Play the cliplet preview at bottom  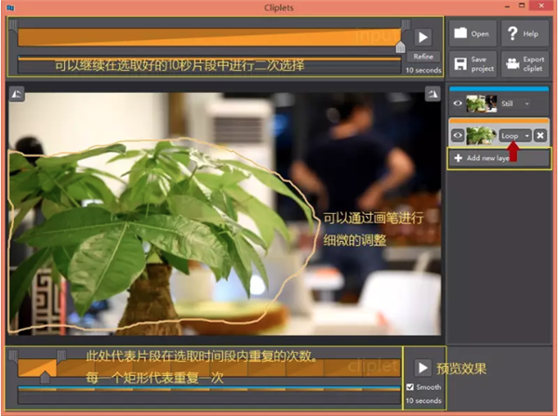pyautogui.click(x=423, y=368)
